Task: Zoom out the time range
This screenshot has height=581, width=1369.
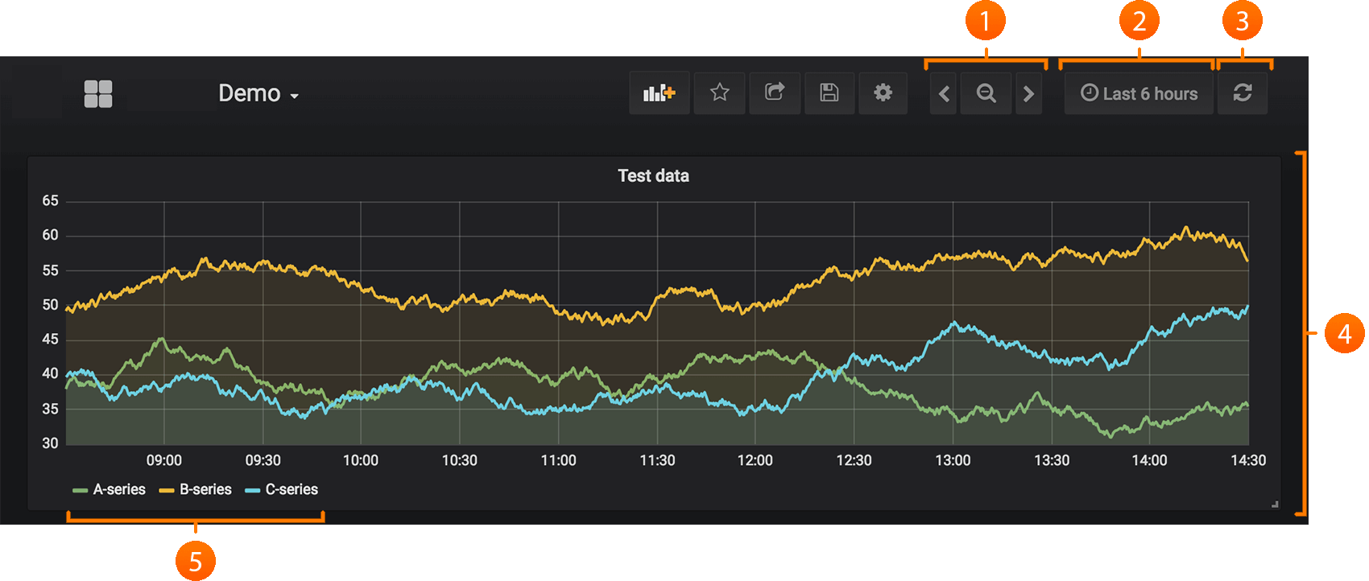Action: [986, 94]
